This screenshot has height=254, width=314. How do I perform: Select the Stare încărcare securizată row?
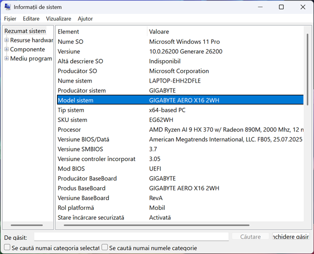pyautogui.click(x=180, y=218)
